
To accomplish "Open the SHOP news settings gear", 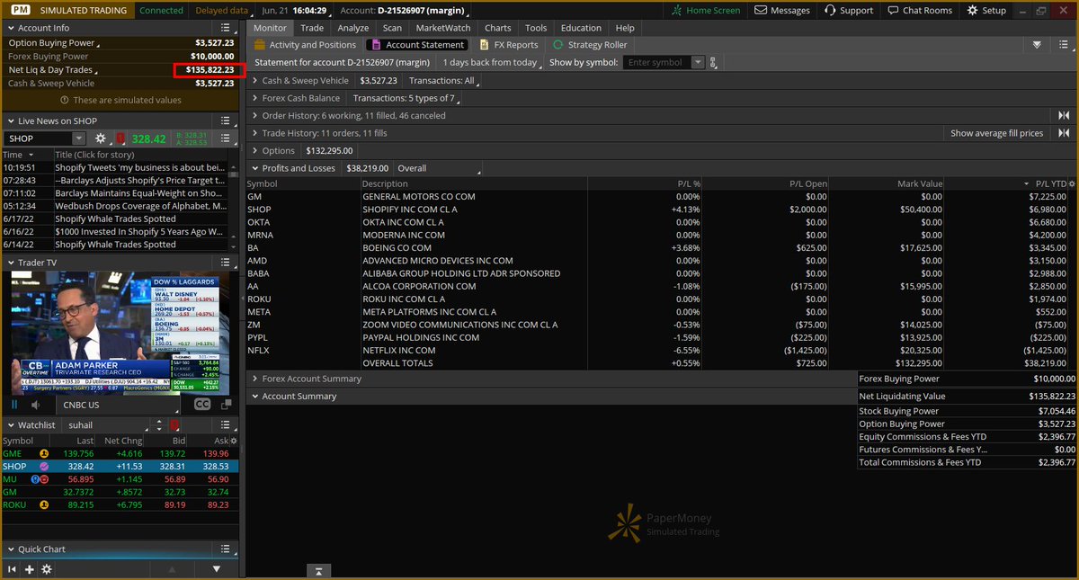I will point(101,138).
